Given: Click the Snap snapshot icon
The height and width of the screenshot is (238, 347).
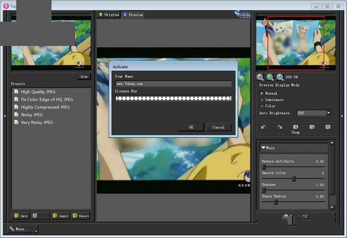Looking at the screenshot, I should coord(295,127).
